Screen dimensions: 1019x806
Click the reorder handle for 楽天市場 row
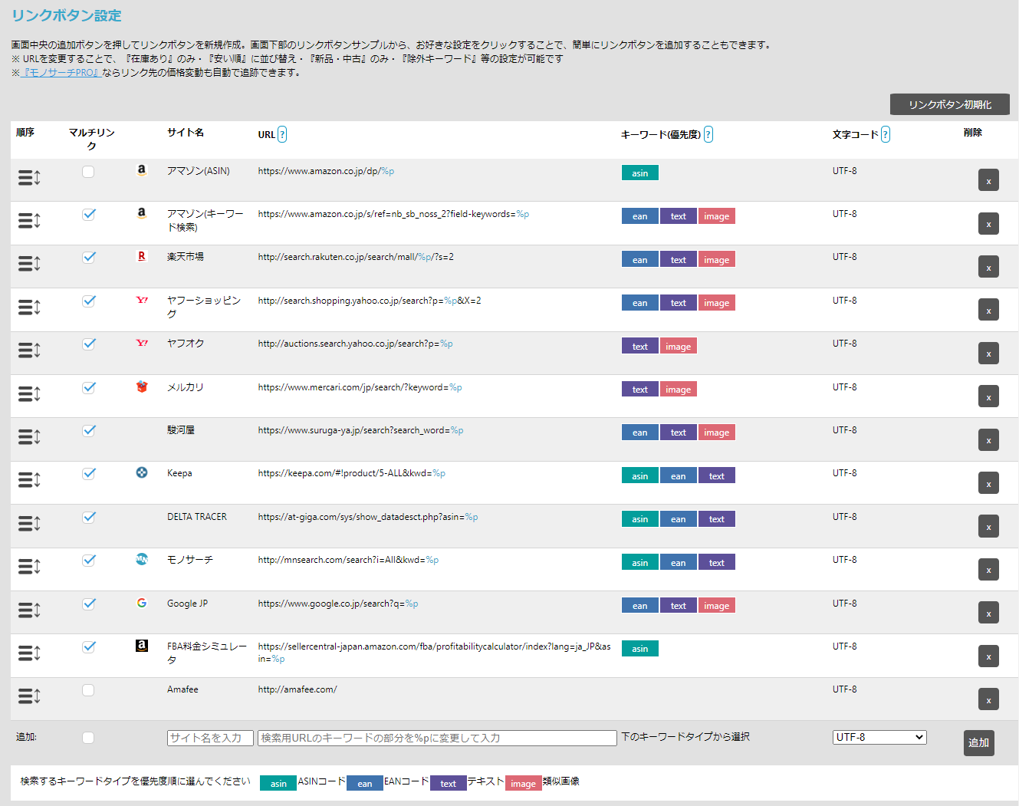tap(29, 264)
